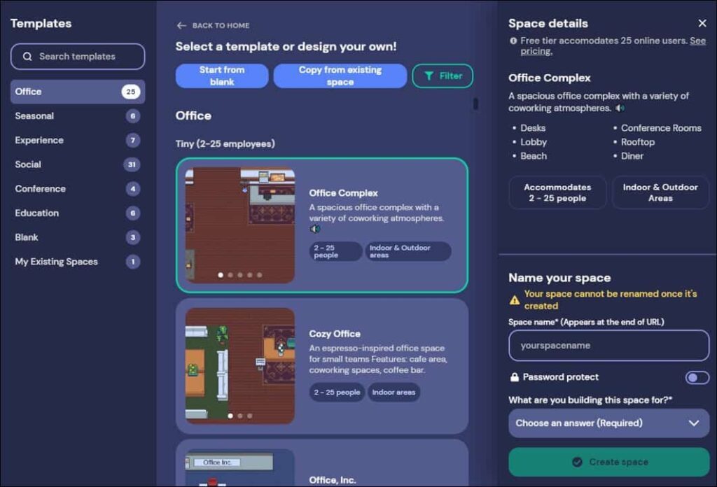Click the lock icon beside Password protect
Viewport: 717px width, 487px height.
515,377
